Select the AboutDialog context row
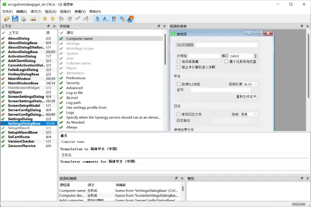 (29, 38)
